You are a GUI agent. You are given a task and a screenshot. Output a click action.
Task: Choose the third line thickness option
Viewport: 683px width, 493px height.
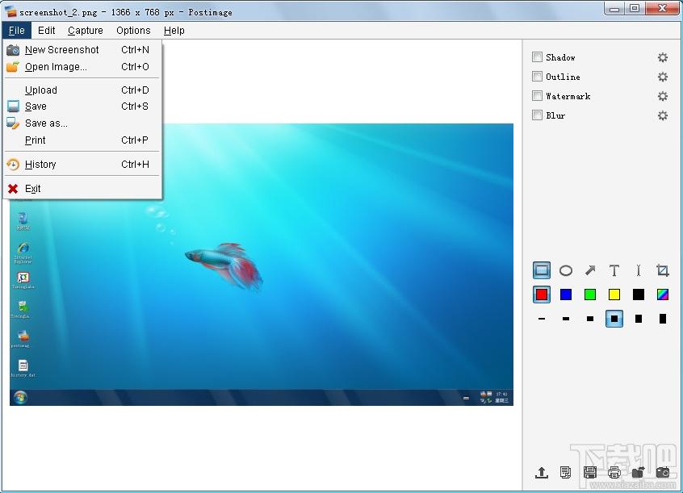coord(590,319)
